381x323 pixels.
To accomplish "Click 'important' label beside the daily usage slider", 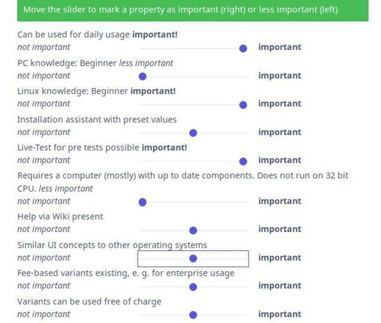I will point(279,47).
